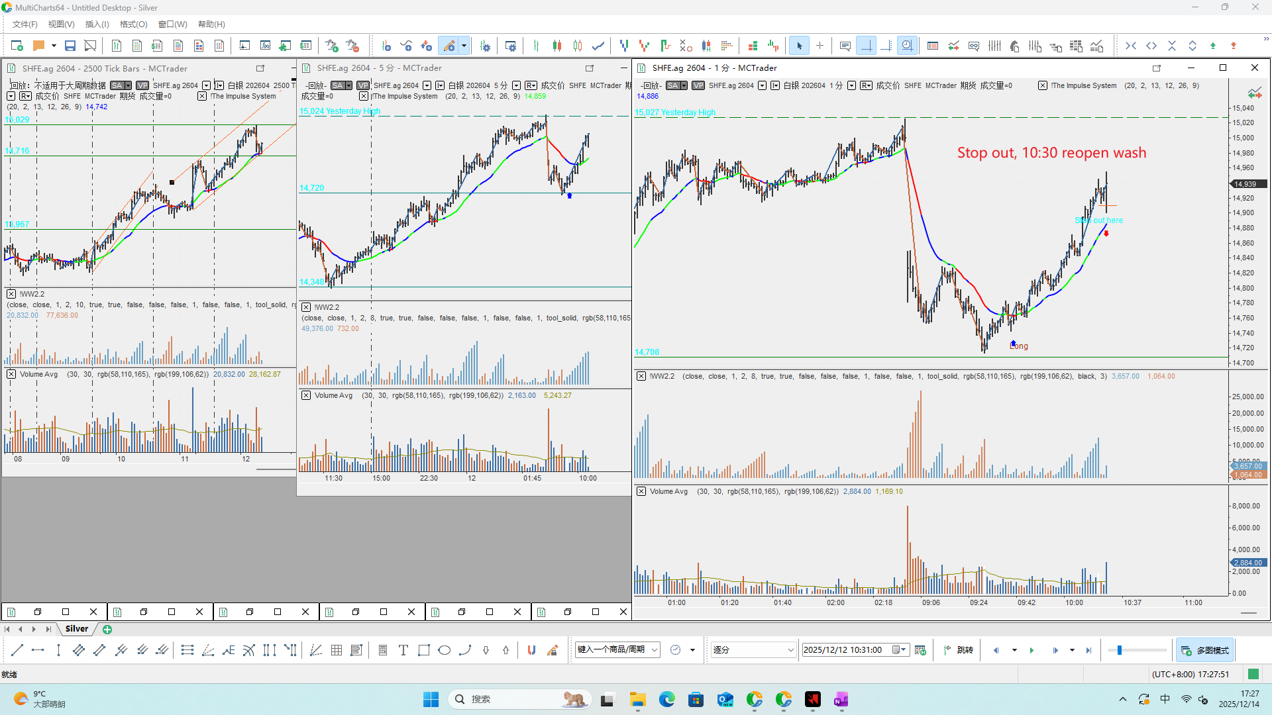Image resolution: width=1272 pixels, height=715 pixels.
Task: Open Microsoft Edge from the taskbar
Action: (x=666, y=699)
